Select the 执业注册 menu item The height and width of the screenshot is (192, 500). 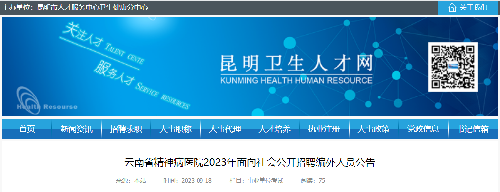(324, 129)
